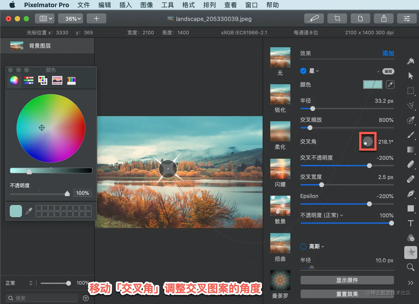
Task: Select the Repair bandage tool
Action: pyautogui.click(x=411, y=179)
